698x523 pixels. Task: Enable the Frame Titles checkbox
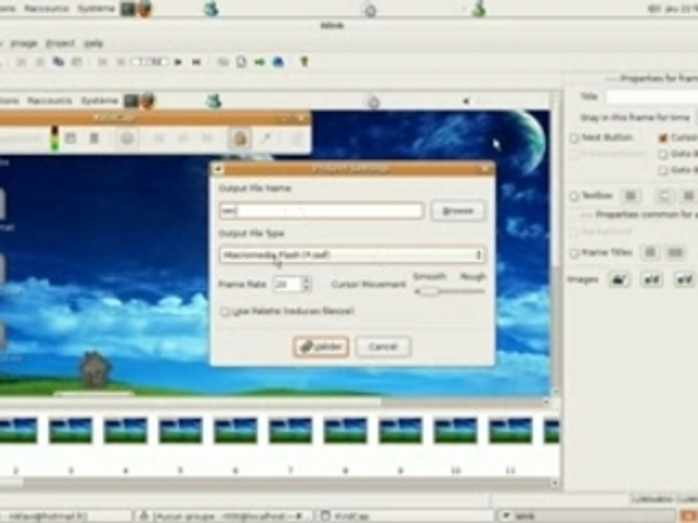[x=574, y=253]
